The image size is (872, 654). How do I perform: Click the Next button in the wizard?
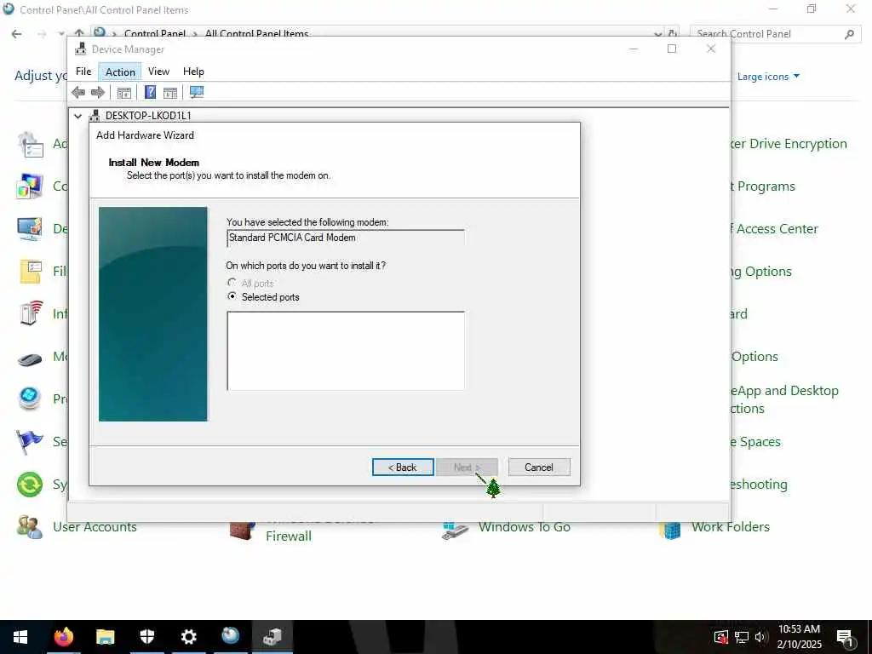click(x=467, y=468)
